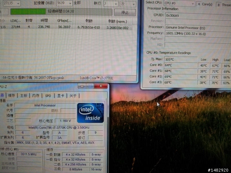Switch to the 关于 tab in CPU-Z
The width and height of the screenshot is (231, 173).
pyautogui.click(x=73, y=96)
